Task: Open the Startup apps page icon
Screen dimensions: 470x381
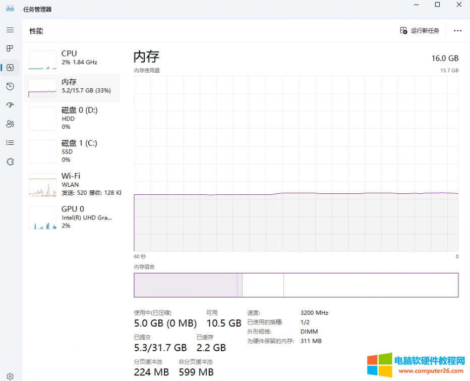Action: click(x=10, y=105)
